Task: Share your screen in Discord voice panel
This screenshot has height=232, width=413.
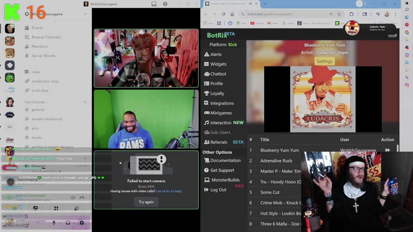Action: tap(35, 208)
